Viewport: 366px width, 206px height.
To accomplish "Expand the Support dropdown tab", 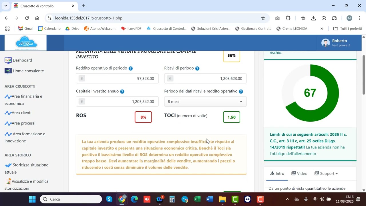I will click(x=326, y=173).
